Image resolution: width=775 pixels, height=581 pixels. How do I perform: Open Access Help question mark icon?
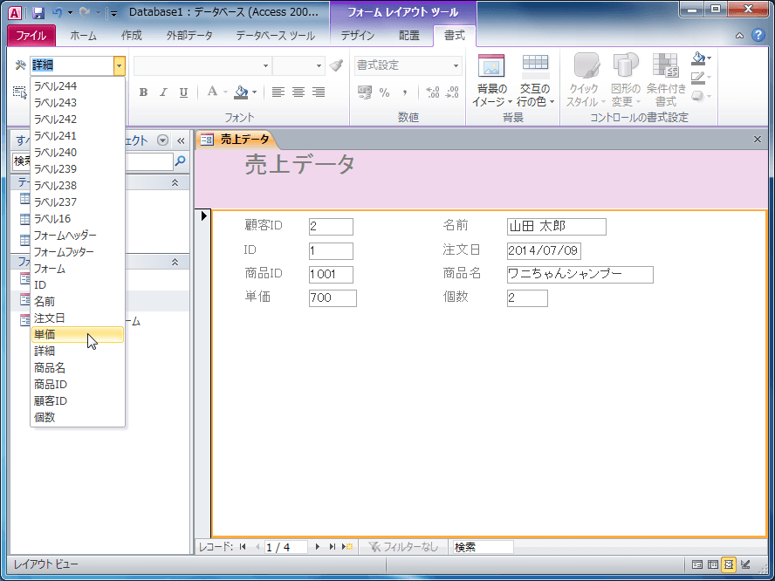click(x=758, y=35)
